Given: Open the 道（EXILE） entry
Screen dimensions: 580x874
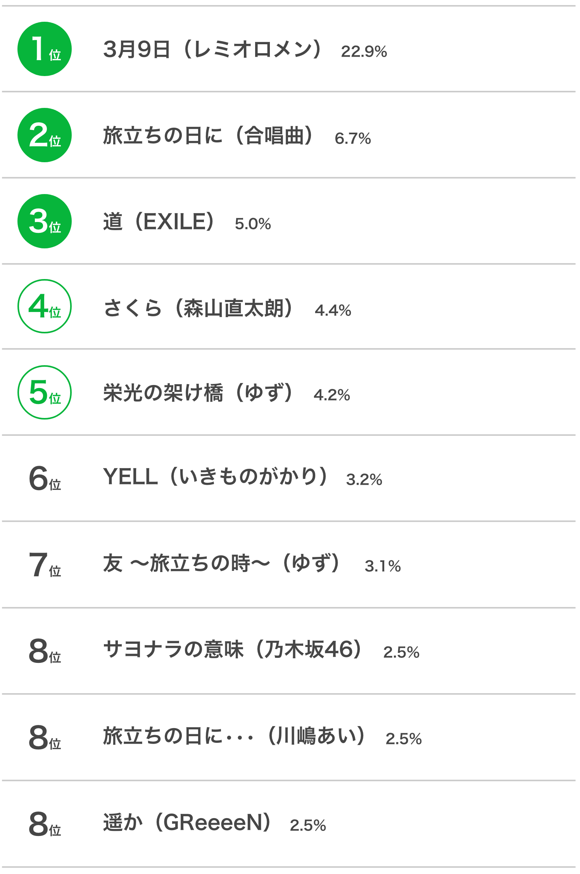Looking at the screenshot, I should pos(159,222).
